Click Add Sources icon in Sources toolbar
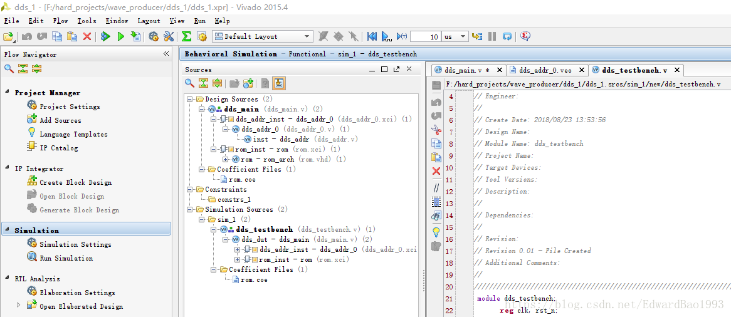This screenshot has height=317, width=731. pyautogui.click(x=248, y=83)
